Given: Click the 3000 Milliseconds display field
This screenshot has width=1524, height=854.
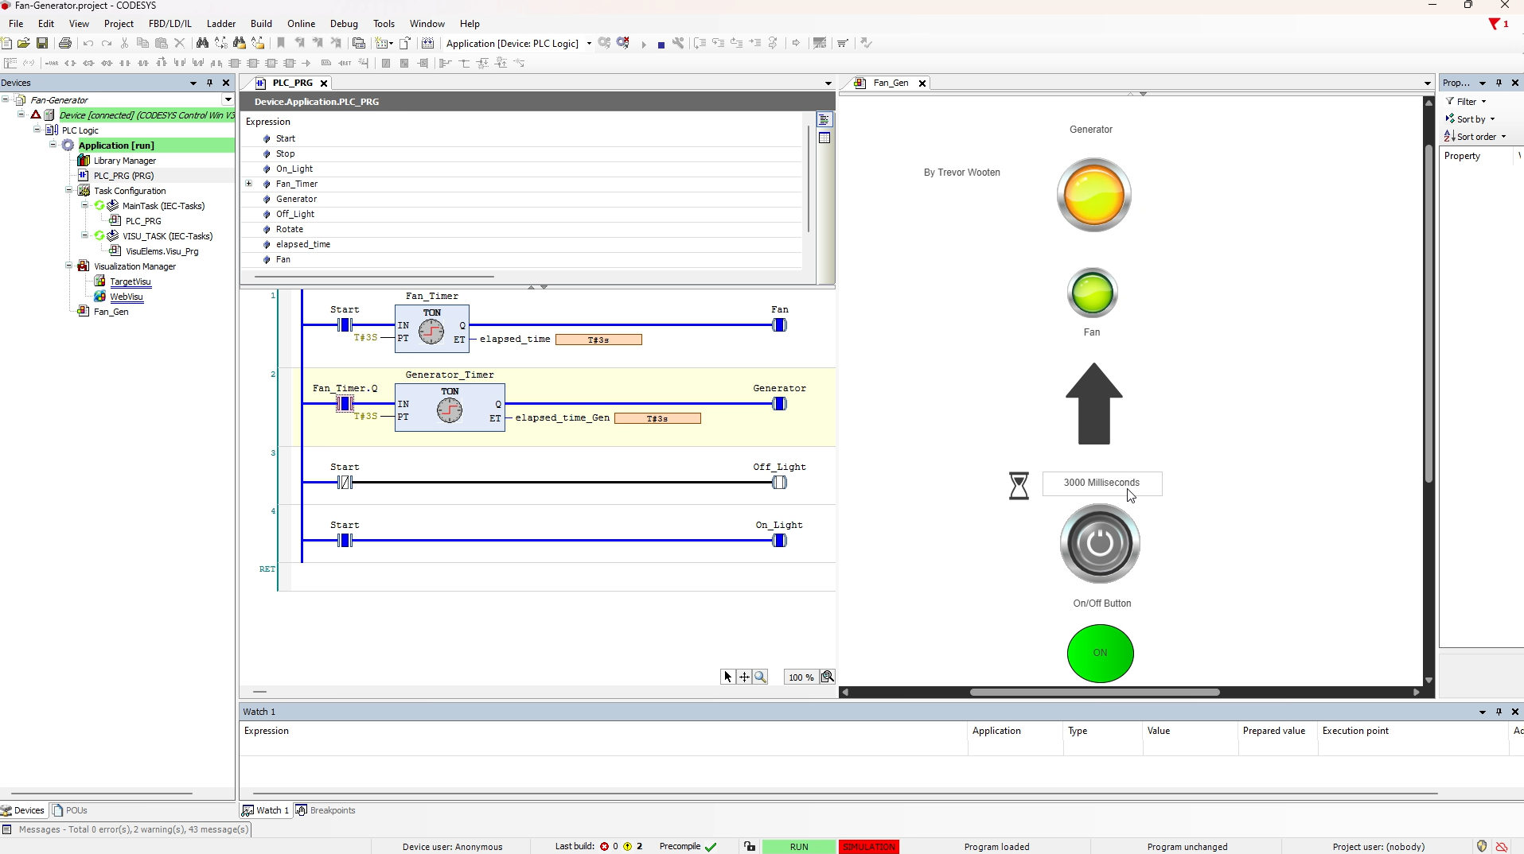Looking at the screenshot, I should 1102,483.
